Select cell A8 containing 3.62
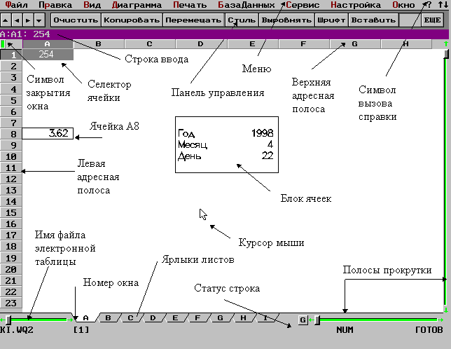The height and width of the screenshot is (349, 451). [x=48, y=133]
